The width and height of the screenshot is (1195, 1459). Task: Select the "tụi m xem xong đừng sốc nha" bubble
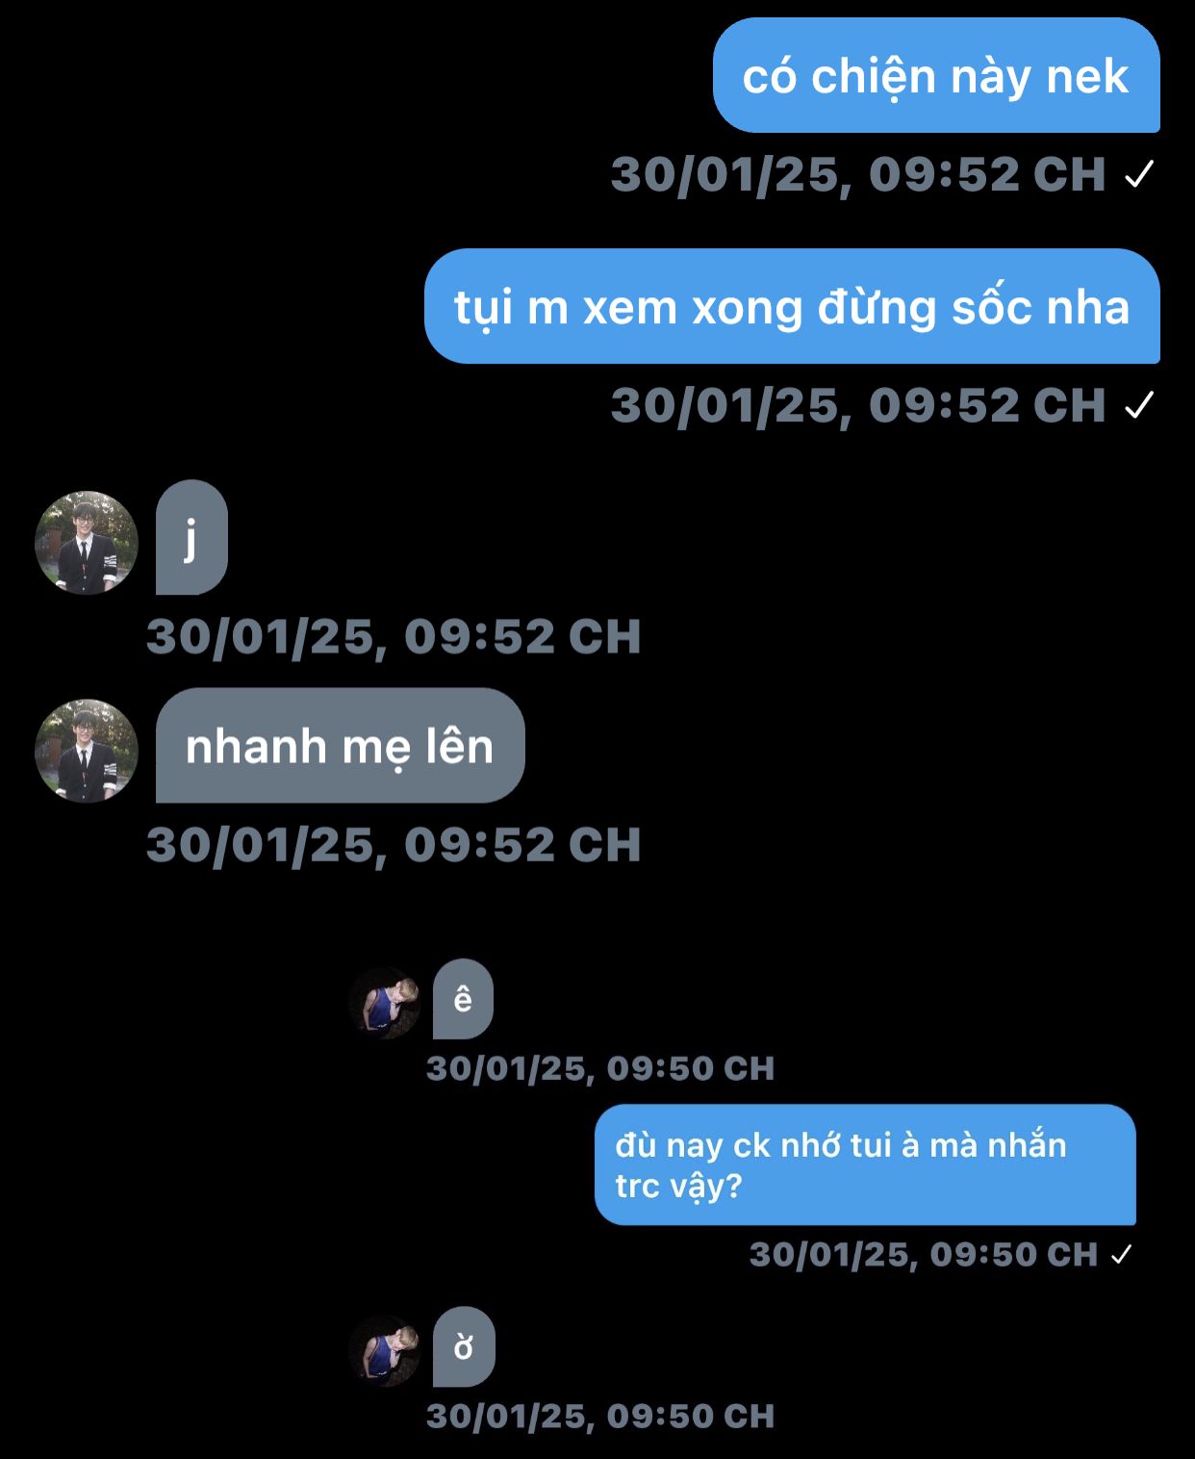792,306
